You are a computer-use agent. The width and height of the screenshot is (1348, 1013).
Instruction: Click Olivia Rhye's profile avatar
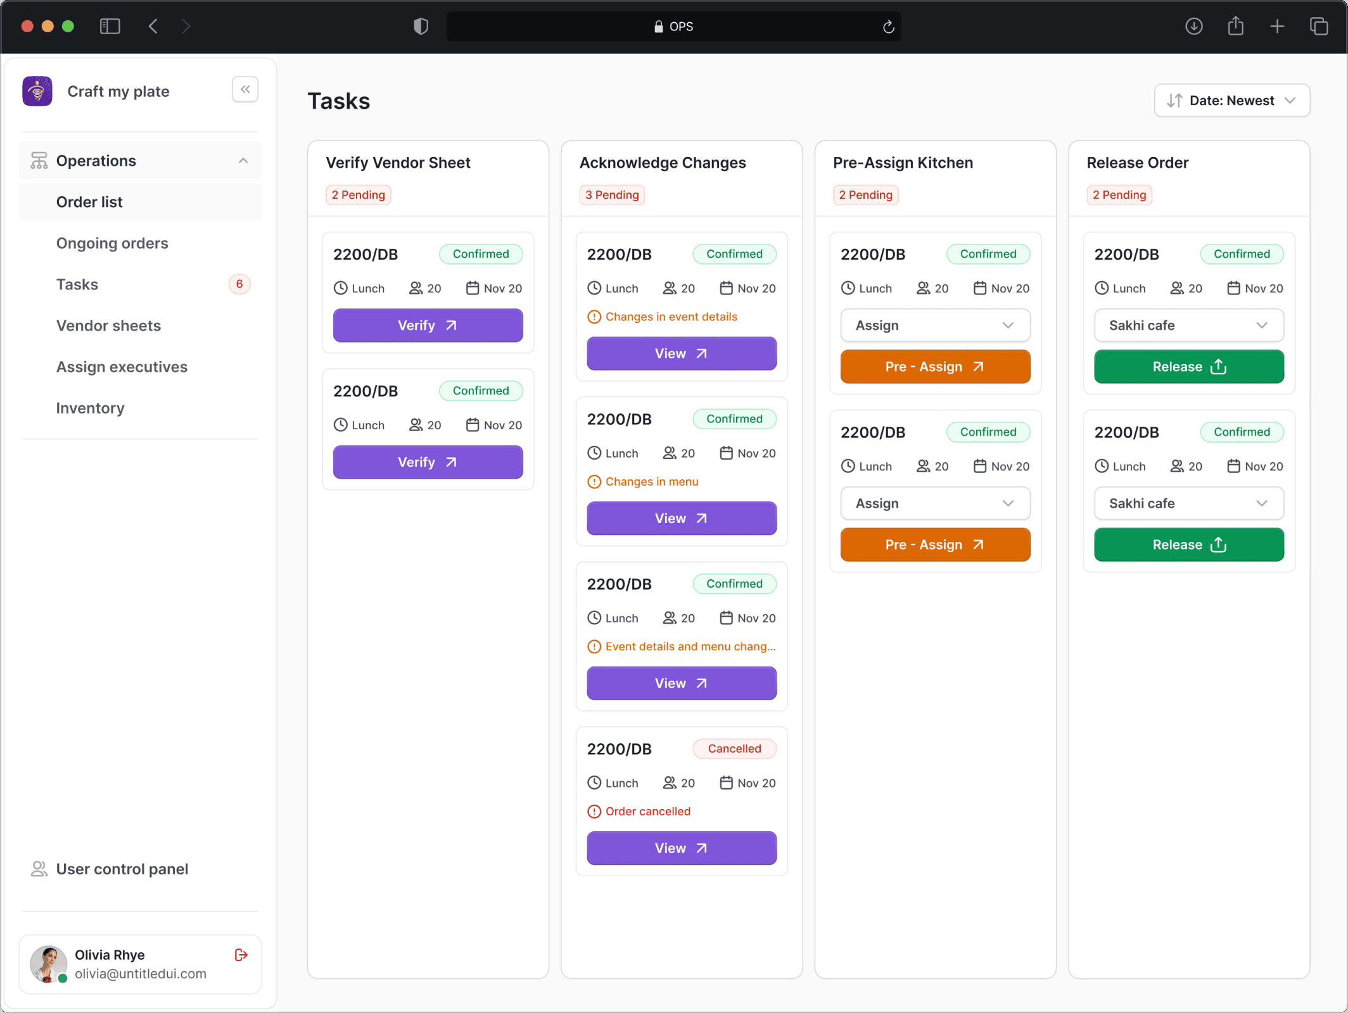[48, 964]
